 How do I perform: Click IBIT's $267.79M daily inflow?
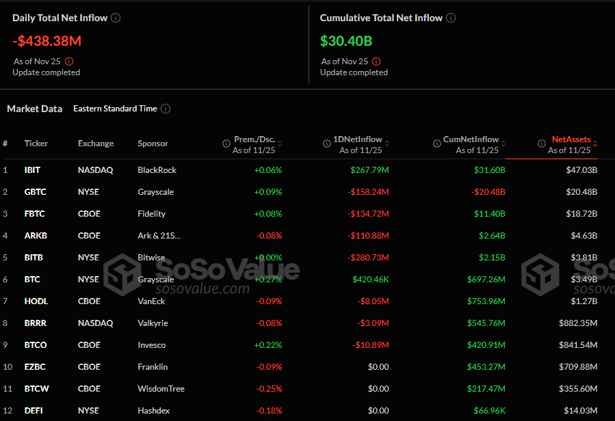click(369, 170)
